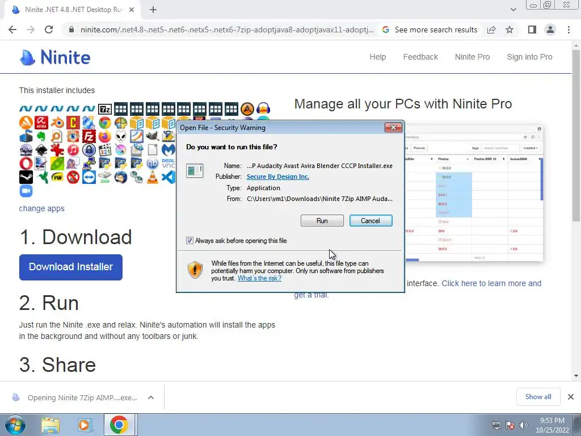Image resolution: width=581 pixels, height=436 pixels.
Task: Click the page vertical scrollbar thumb
Action: (x=576, y=135)
